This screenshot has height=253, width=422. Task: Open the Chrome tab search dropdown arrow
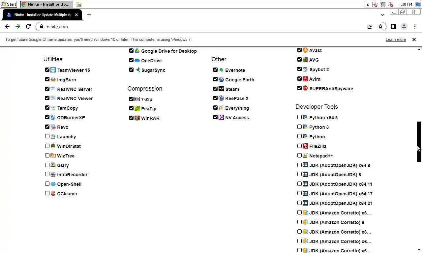(382, 15)
